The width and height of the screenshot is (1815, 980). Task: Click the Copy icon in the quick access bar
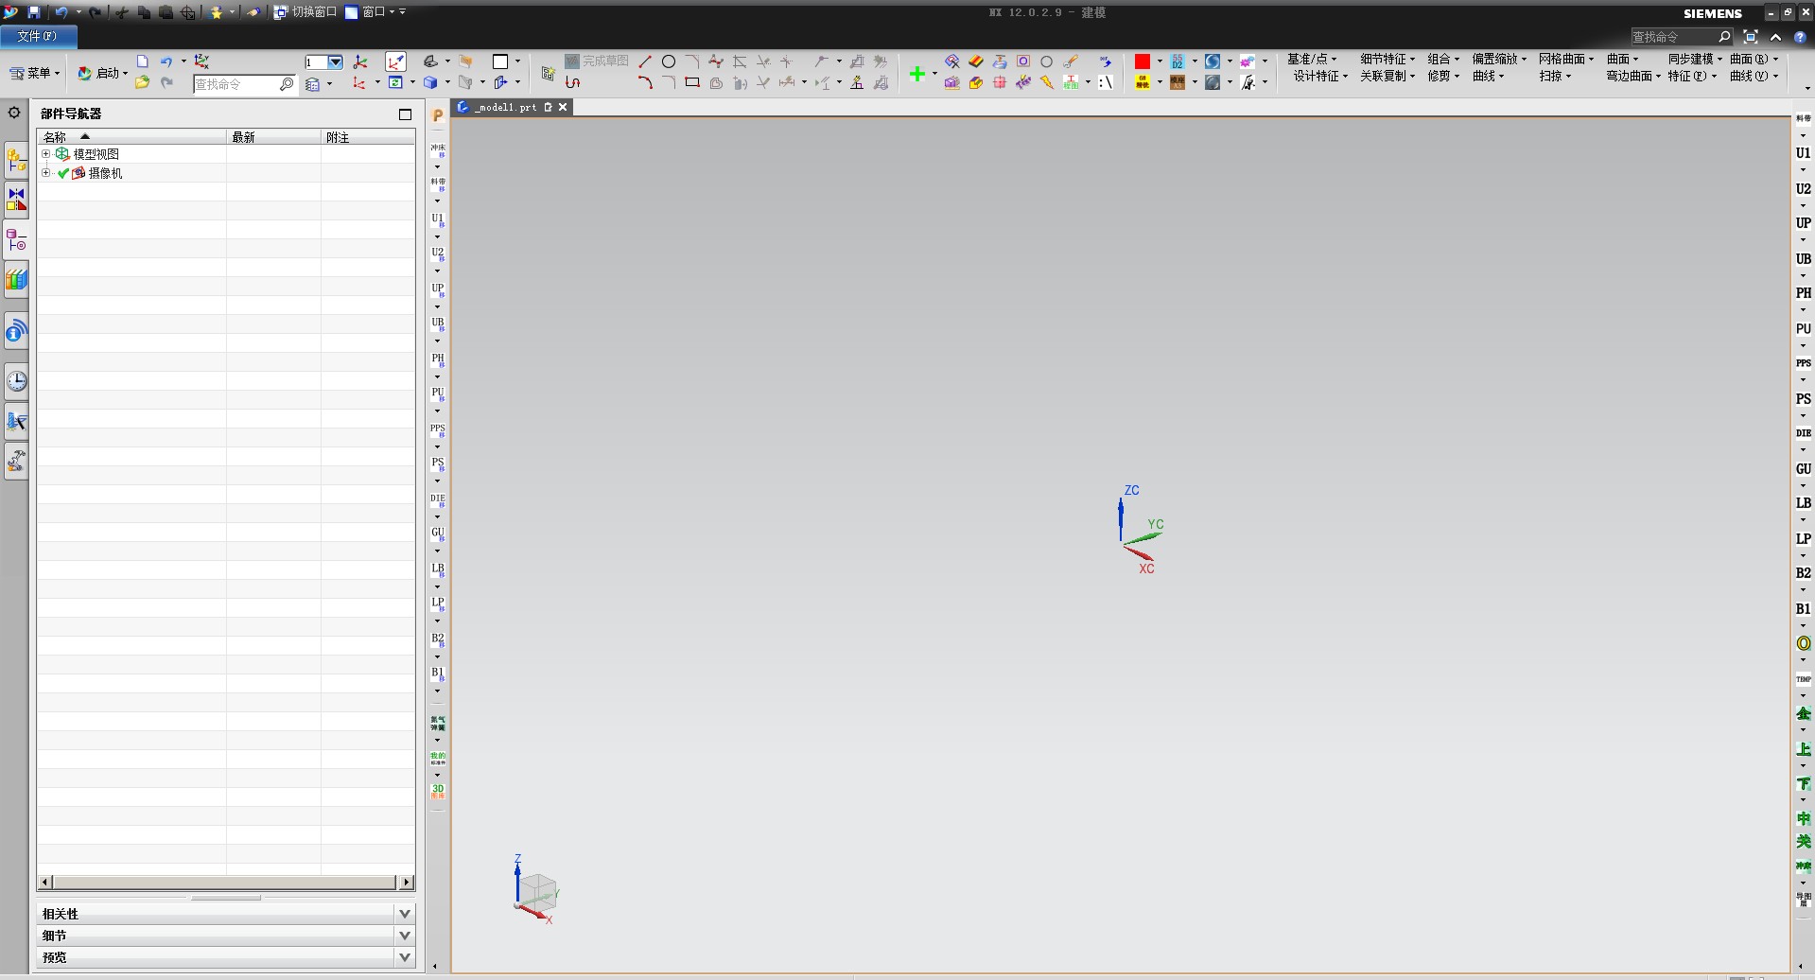(144, 12)
